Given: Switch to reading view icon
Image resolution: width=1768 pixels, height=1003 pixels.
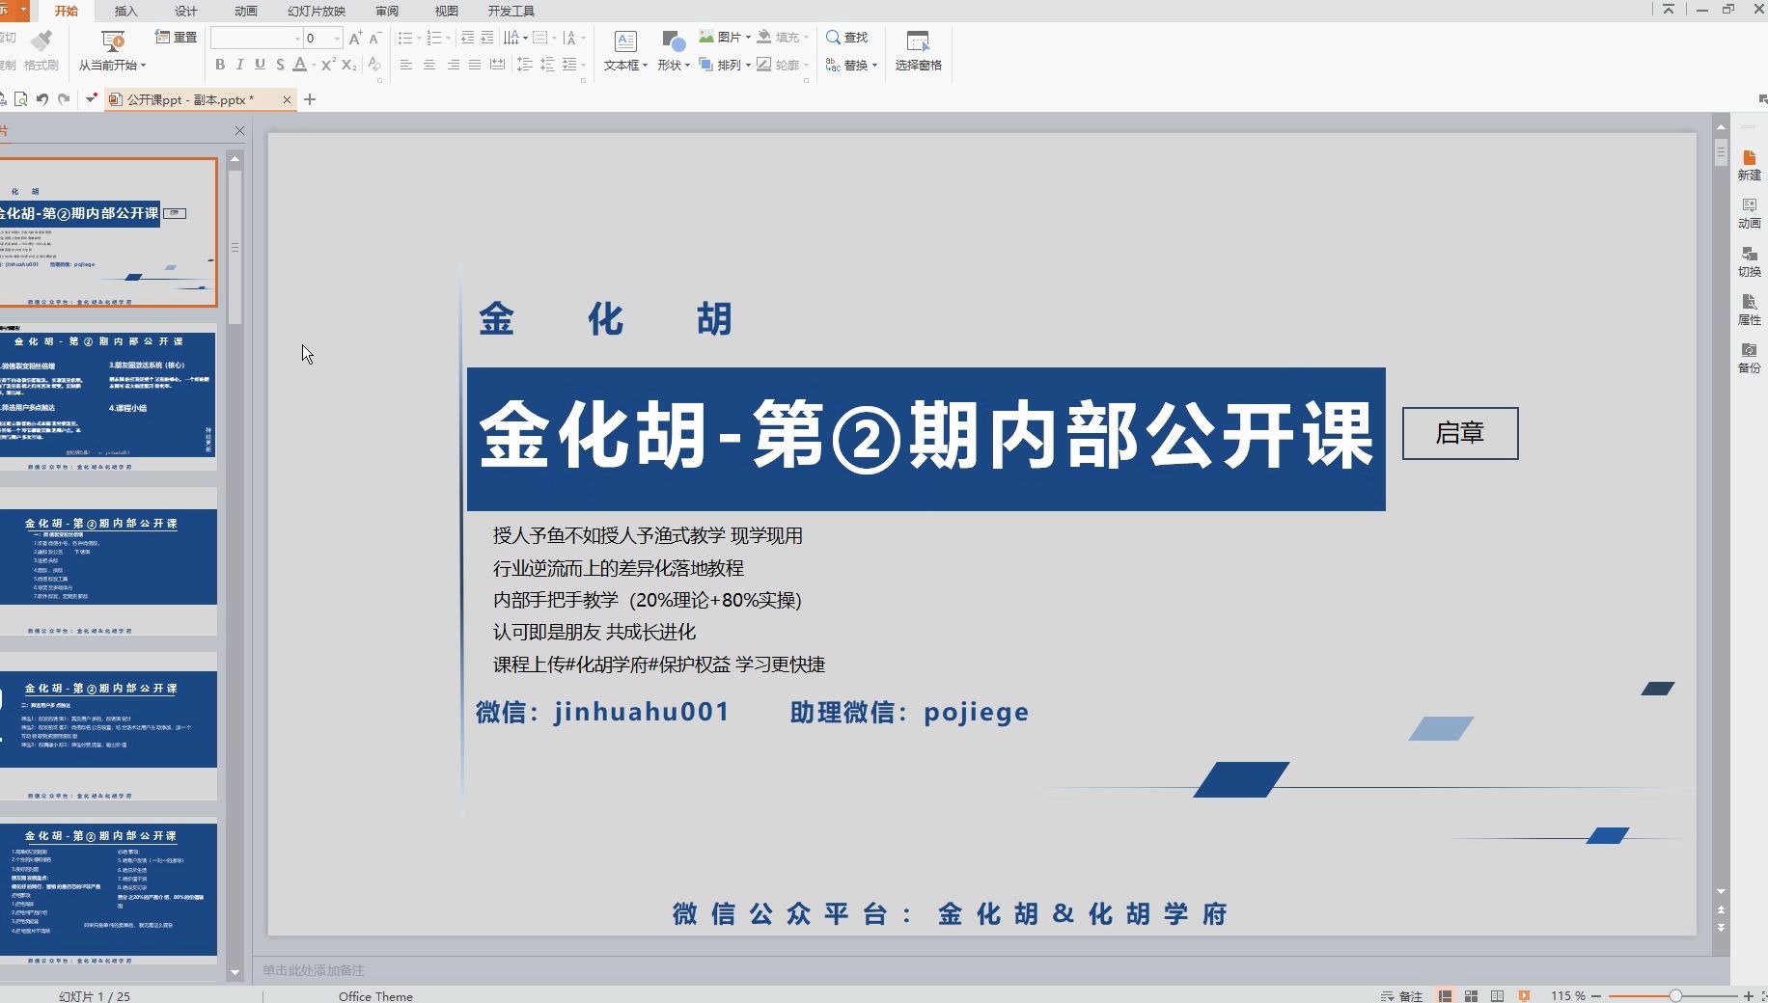Looking at the screenshot, I should tap(1497, 996).
